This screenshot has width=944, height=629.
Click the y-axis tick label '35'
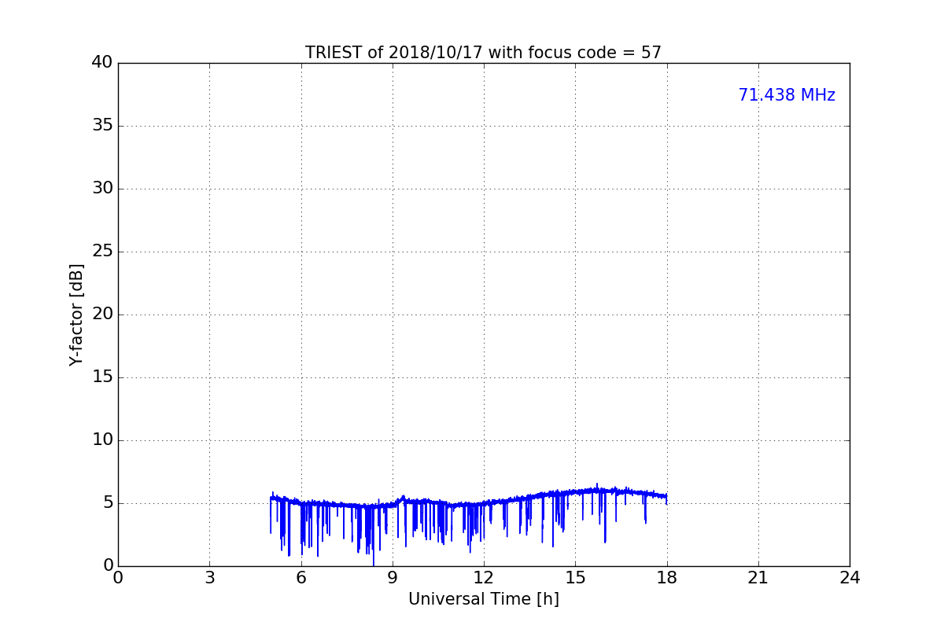[102, 126]
